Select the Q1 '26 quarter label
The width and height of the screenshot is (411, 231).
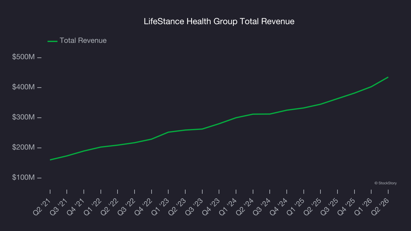(x=363, y=206)
